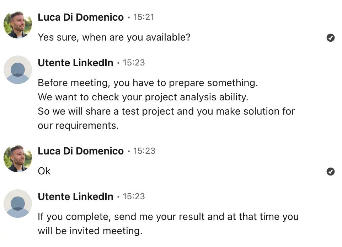The image size is (342, 247).
Task: Click the Luca Di Domenico name at 15:21
Action: pos(81,17)
